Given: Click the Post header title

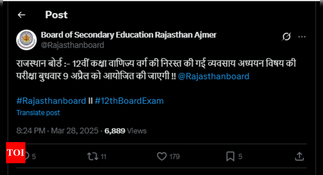Looking at the screenshot, I should [56, 15].
